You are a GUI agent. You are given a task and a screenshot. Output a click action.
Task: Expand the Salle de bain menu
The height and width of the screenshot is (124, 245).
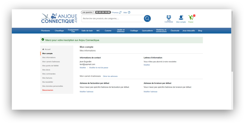pos(87,31)
